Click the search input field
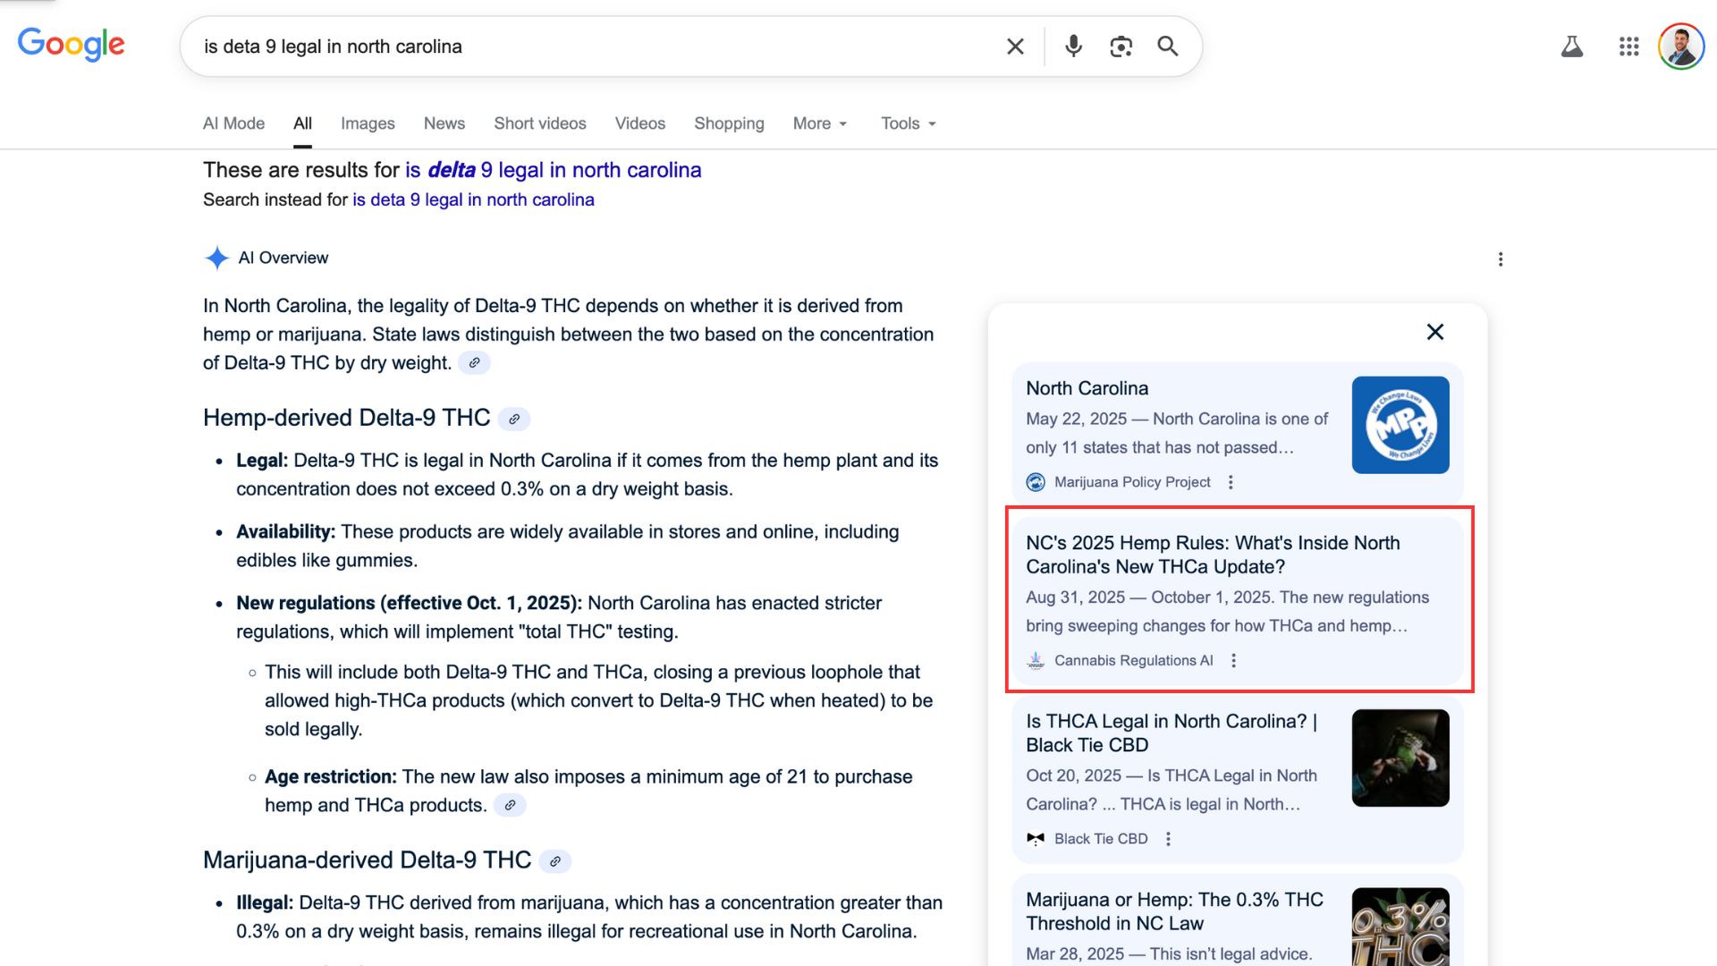 590,47
